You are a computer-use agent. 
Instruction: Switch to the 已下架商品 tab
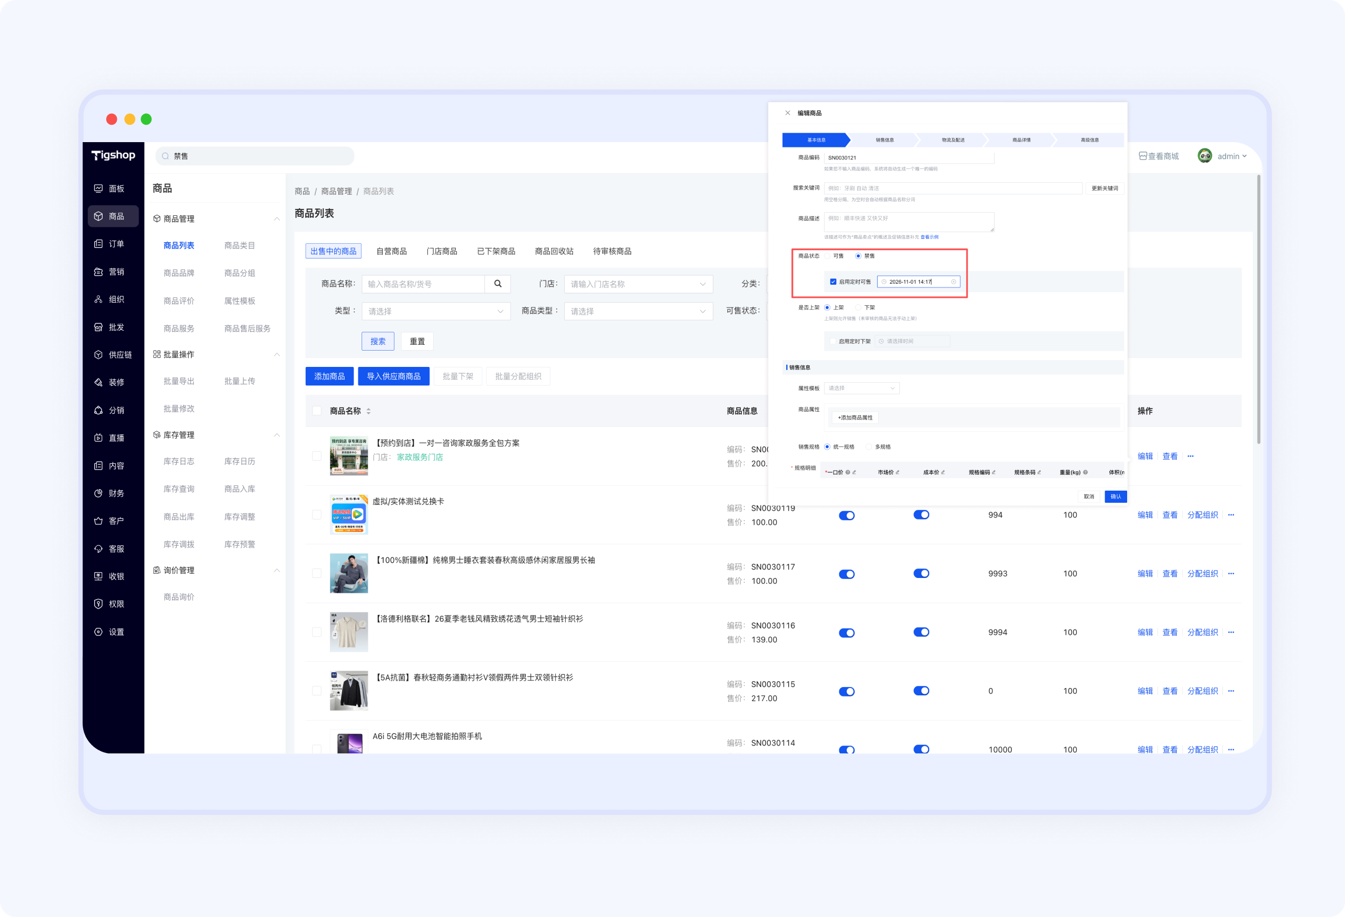tap(496, 251)
